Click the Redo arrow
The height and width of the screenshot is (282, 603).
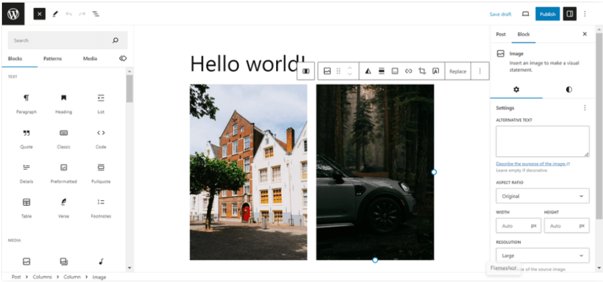tap(82, 14)
